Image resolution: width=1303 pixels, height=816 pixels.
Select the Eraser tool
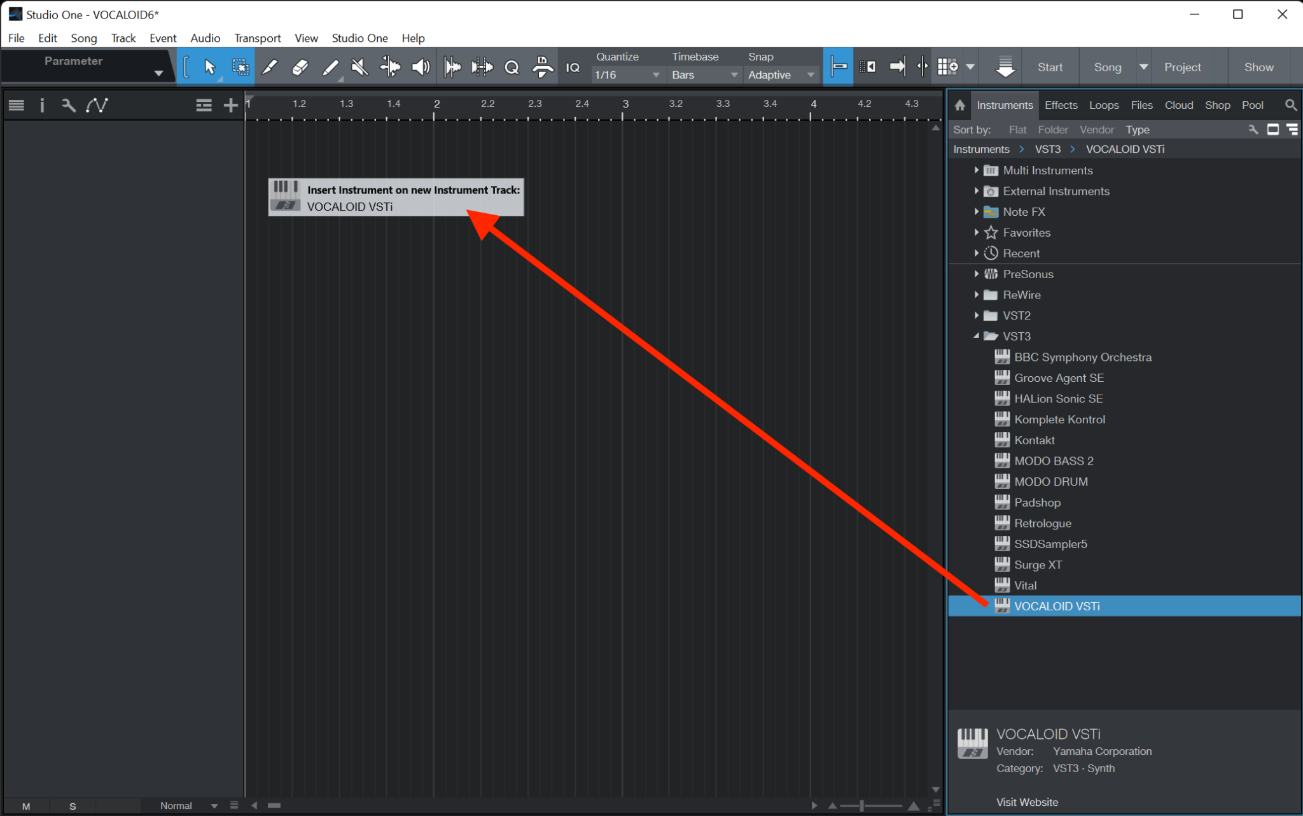tap(300, 66)
